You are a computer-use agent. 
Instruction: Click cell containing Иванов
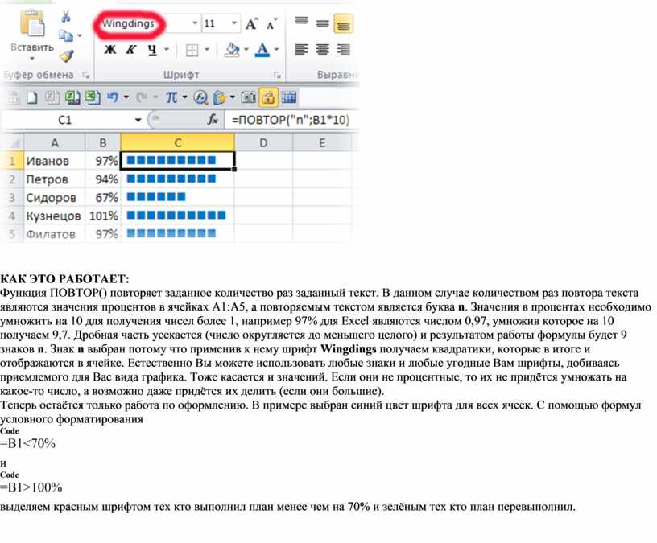pyautogui.click(x=55, y=161)
